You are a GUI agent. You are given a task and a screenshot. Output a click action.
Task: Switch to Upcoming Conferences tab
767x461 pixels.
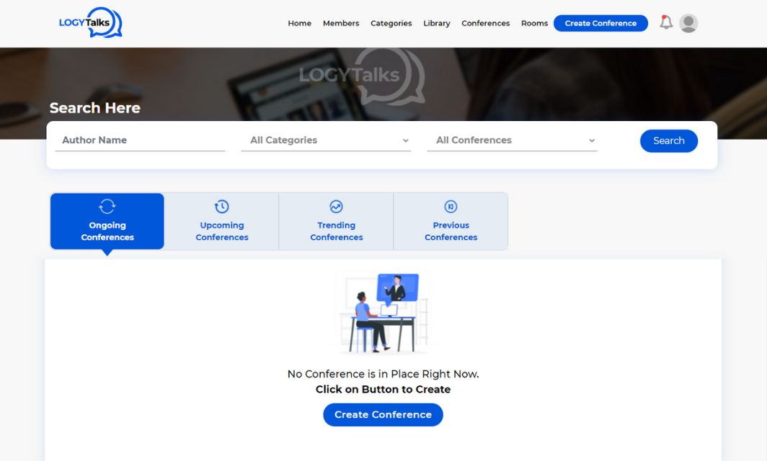coord(221,221)
